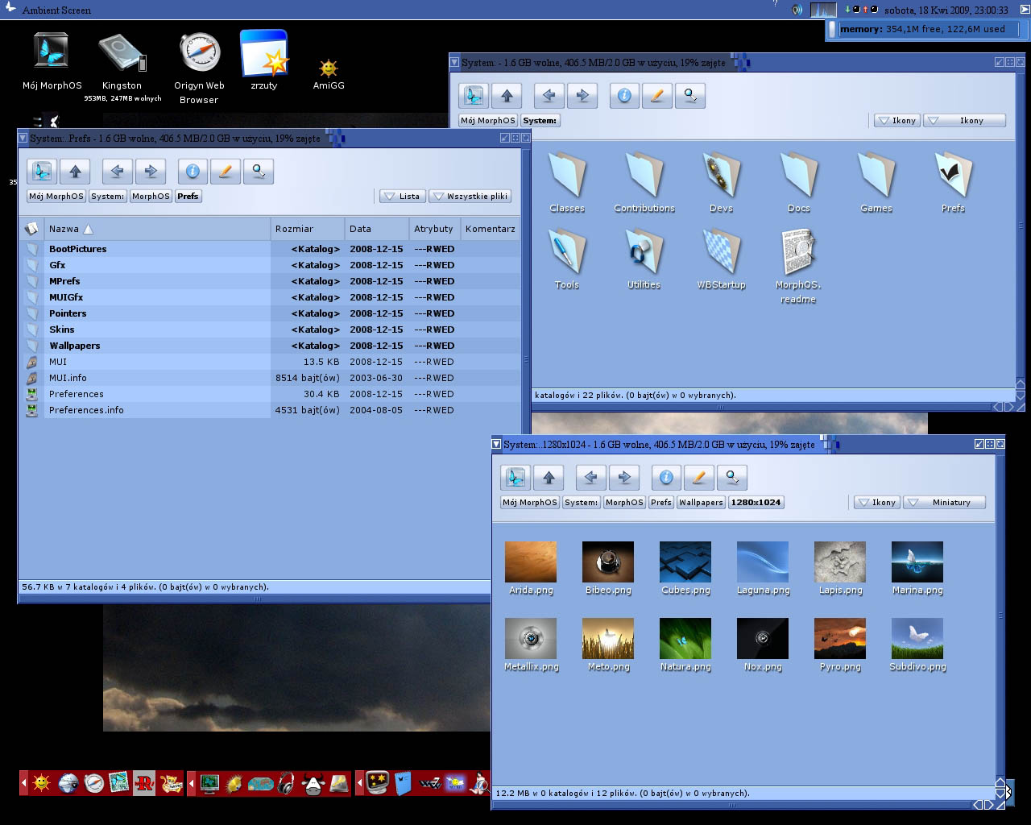
Task: Select the Wallpapers row in Prefs list
Action: (270, 346)
